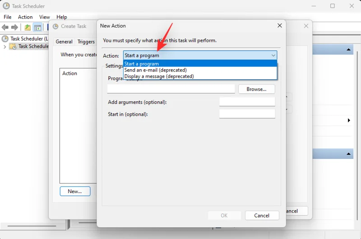
Task: Collapse the upper Actions pane section arrow
Action: [348, 50]
